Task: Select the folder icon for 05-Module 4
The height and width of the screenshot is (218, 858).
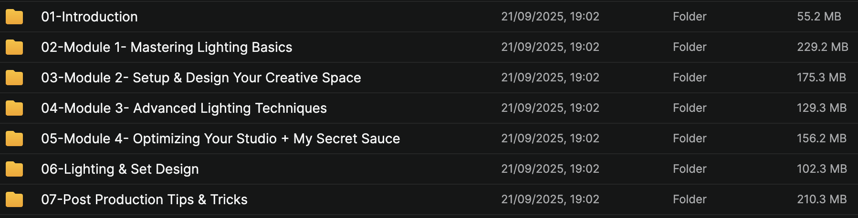Action: coord(14,139)
